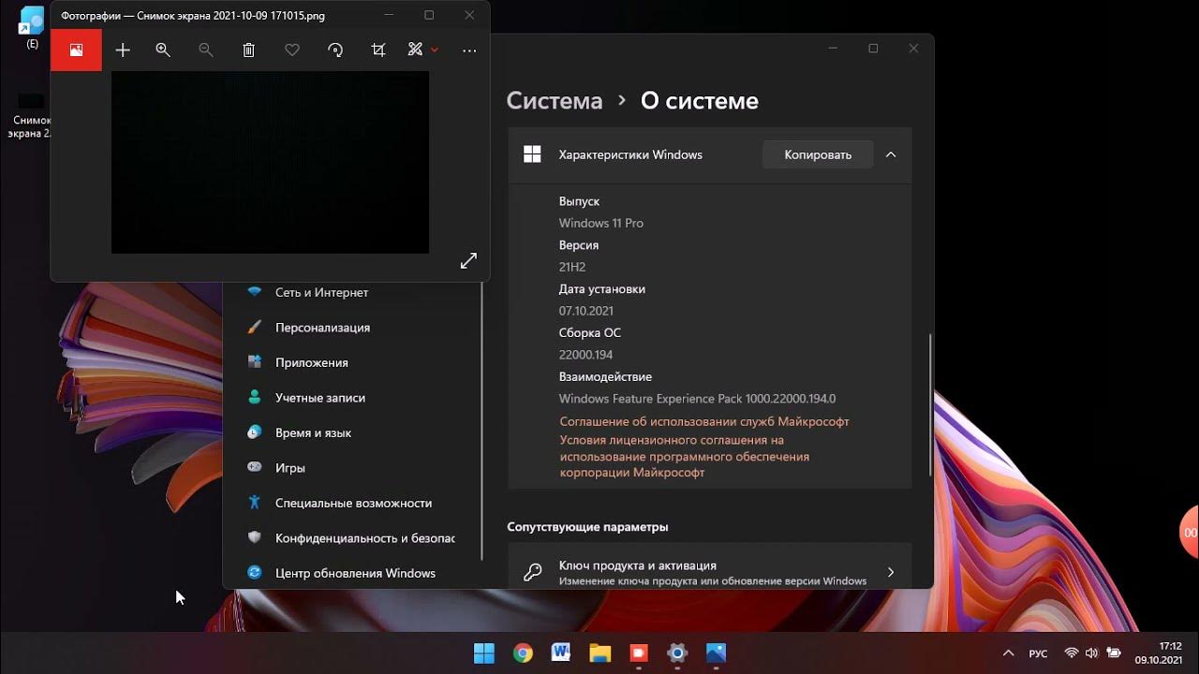The image size is (1199, 674).
Task: Click the gamepad icon beside Игры
Action: [254, 467]
